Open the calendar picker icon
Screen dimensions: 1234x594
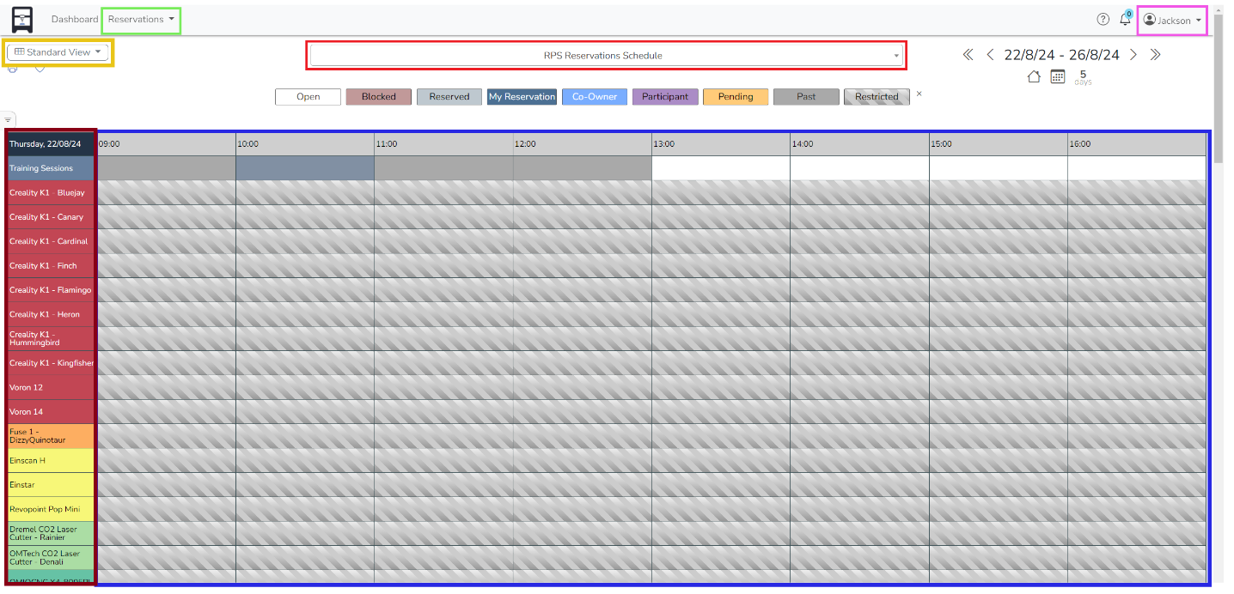tap(1060, 76)
